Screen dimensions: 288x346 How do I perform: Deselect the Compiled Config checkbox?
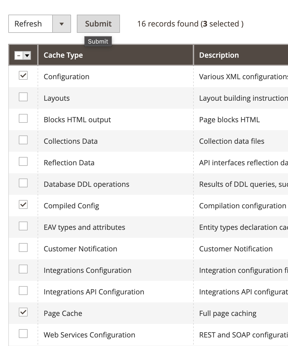pyautogui.click(x=23, y=204)
